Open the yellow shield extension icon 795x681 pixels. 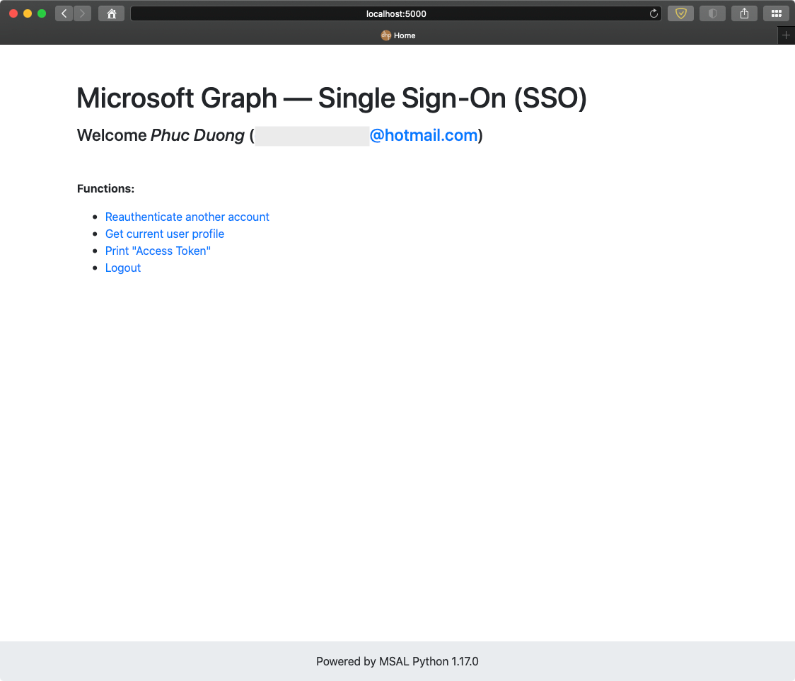(680, 13)
